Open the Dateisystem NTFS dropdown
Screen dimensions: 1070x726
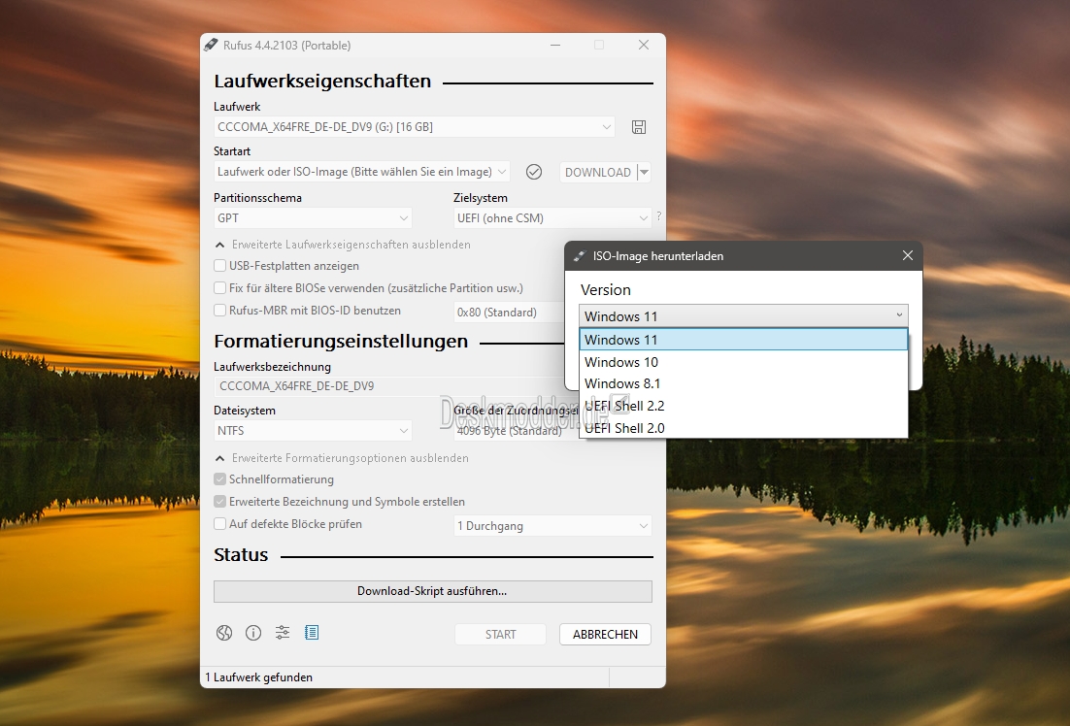tap(313, 431)
